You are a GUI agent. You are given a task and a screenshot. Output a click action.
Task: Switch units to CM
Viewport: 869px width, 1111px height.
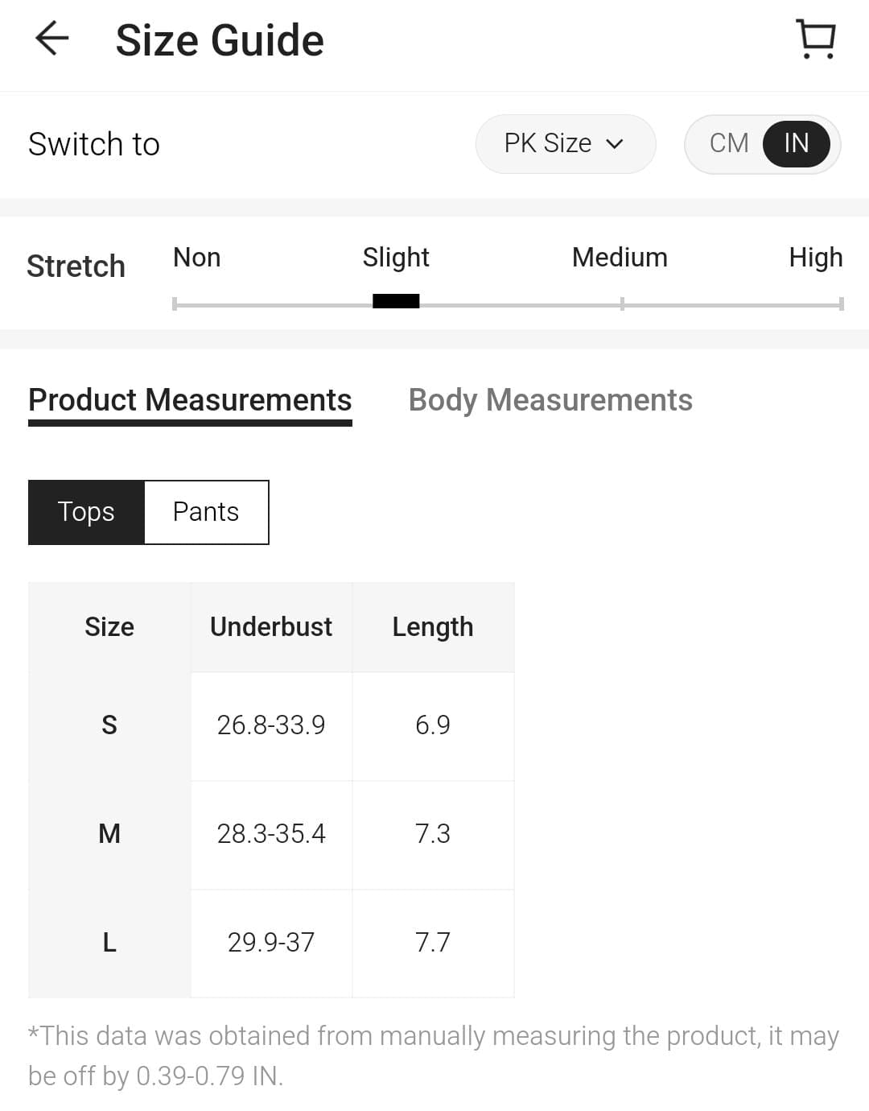729,144
